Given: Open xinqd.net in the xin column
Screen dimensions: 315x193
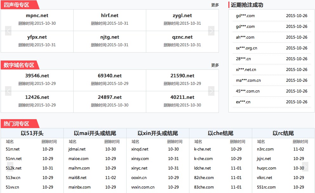Looking at the screenshot, I should (140, 149).
